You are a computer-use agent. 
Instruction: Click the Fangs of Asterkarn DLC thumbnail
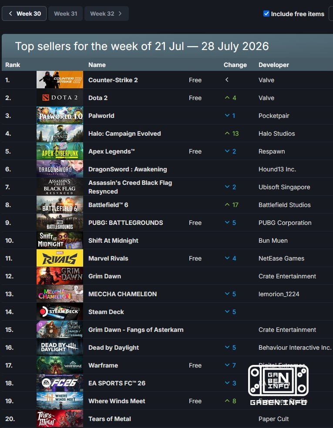(60, 329)
